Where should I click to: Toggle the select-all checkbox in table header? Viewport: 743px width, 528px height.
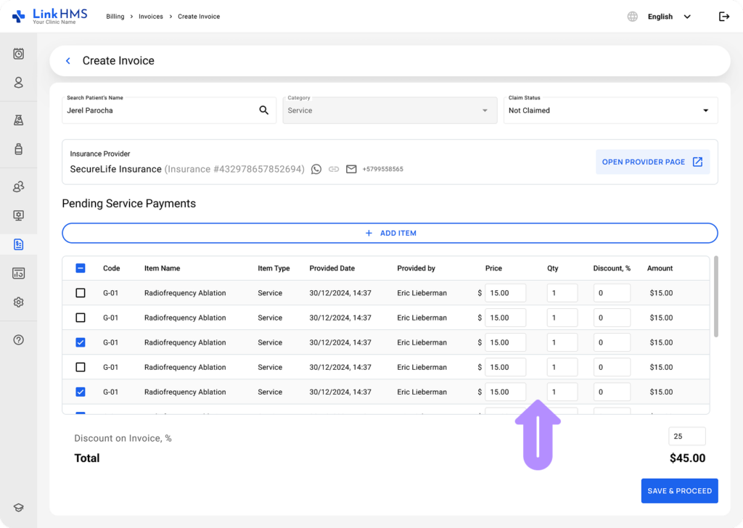pos(81,268)
